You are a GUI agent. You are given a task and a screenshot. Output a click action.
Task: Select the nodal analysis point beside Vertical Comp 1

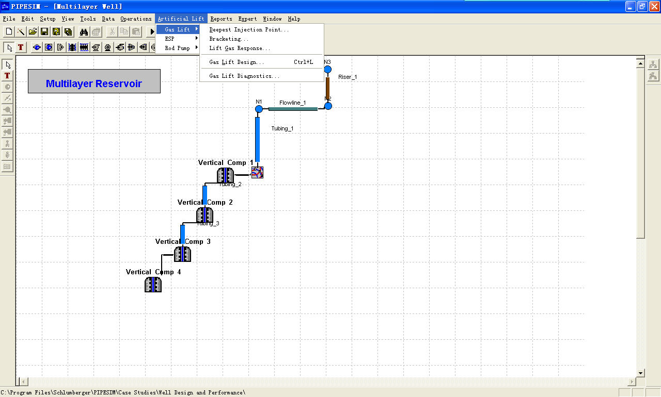pos(257,172)
